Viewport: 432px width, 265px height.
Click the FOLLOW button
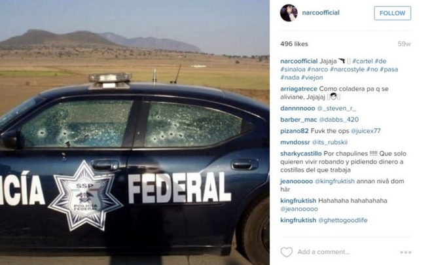(392, 13)
